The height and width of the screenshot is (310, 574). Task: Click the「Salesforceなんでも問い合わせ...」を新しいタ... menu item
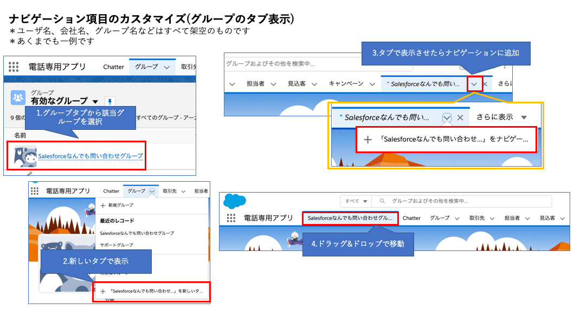click(x=152, y=291)
